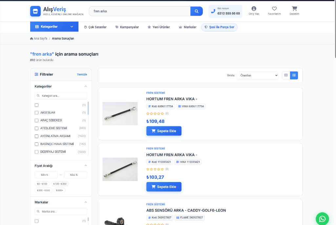Viewport: 336px width, 225px height.
Task: Check the ATEŞLEME SİSTEMİ category
Action: coord(36,128)
